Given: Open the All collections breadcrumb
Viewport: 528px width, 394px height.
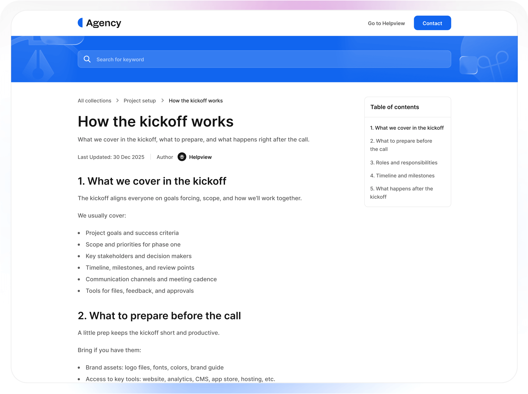Looking at the screenshot, I should click(94, 101).
